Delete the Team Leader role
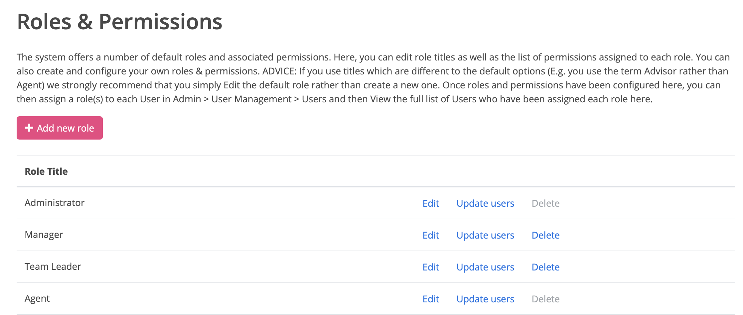This screenshot has width=743, height=315. 545,267
